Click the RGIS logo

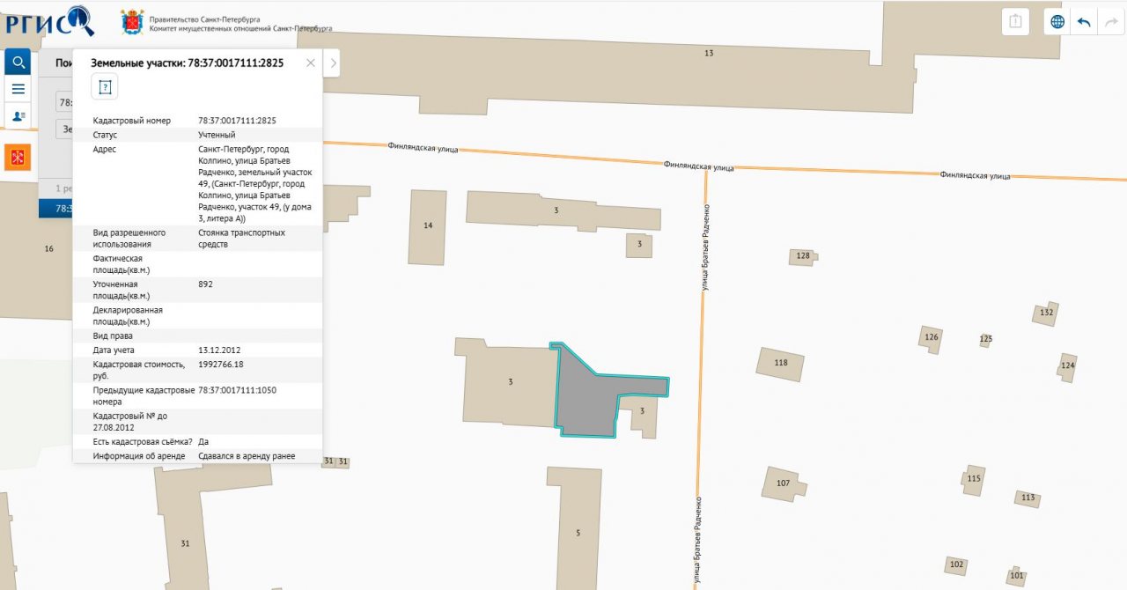(48, 19)
